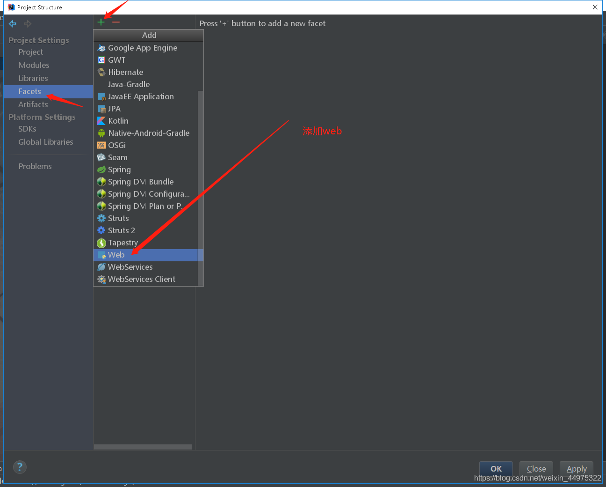
Task: Click the Close button
Action: (x=536, y=469)
